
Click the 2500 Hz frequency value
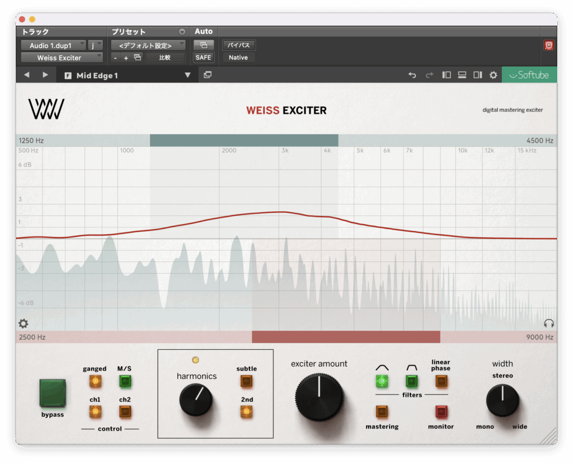pyautogui.click(x=32, y=337)
